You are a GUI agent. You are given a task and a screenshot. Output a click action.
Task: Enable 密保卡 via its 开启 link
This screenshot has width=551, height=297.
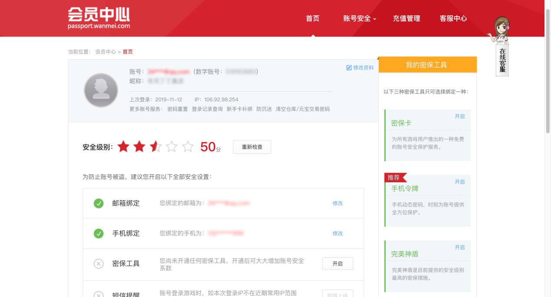click(x=459, y=117)
